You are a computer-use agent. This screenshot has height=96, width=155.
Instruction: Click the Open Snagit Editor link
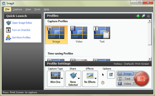(x=22, y=23)
